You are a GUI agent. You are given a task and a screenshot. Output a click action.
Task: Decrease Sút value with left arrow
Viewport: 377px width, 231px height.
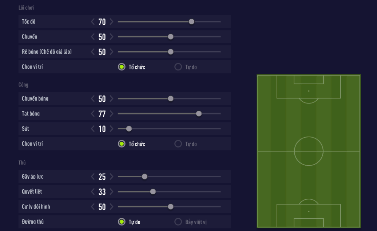[93, 129]
